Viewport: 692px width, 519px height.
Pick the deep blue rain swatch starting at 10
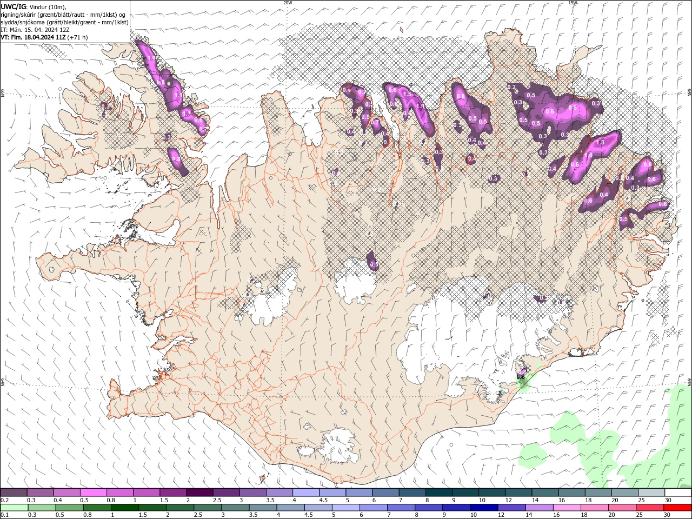(484, 508)
